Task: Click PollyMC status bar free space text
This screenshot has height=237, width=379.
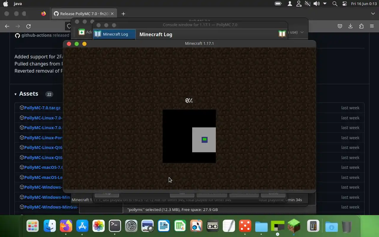Action: [172, 209]
